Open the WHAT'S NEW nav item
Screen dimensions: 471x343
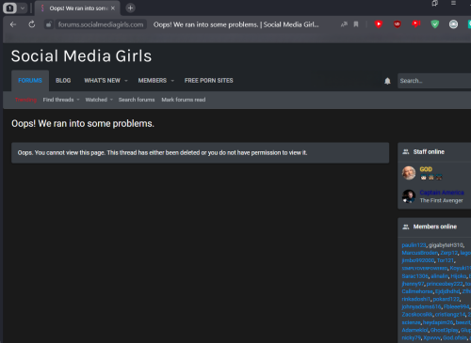pos(102,81)
